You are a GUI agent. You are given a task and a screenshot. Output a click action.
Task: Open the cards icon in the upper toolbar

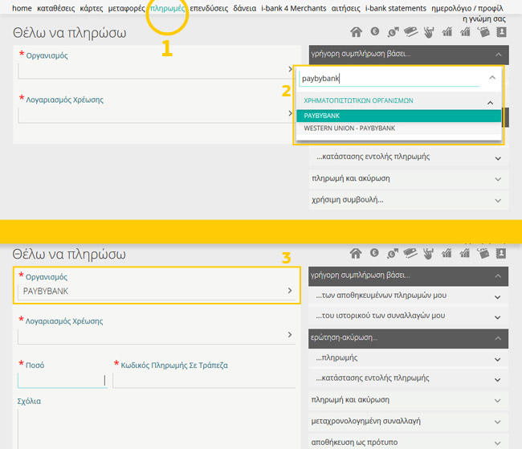point(410,32)
